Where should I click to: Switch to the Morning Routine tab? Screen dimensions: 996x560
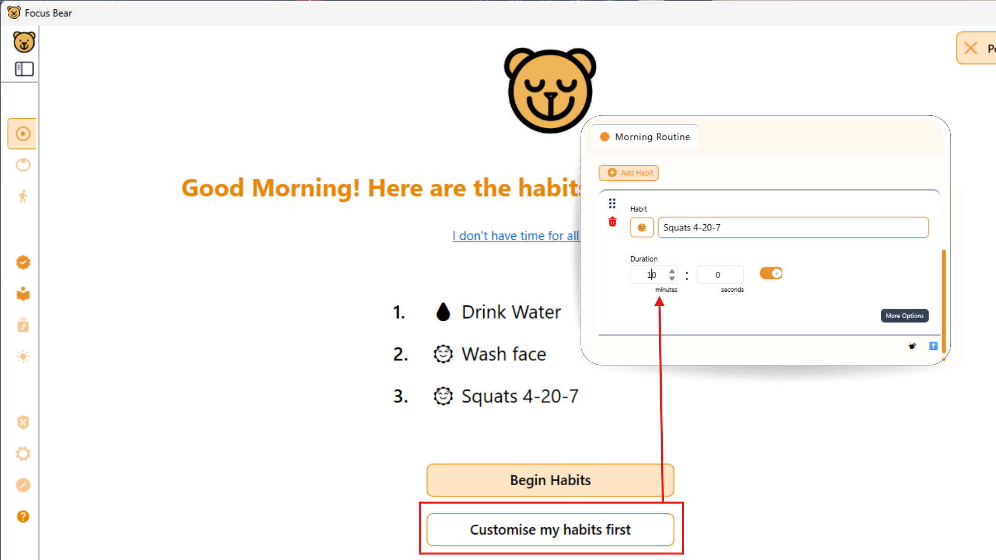point(645,136)
